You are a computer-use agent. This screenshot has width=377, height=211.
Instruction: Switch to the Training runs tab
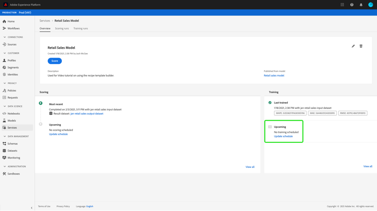point(80,28)
